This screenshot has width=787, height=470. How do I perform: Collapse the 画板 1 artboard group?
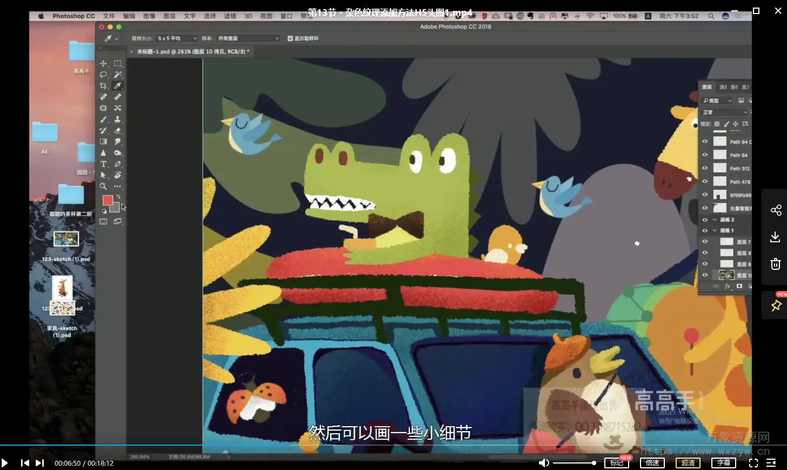click(715, 230)
